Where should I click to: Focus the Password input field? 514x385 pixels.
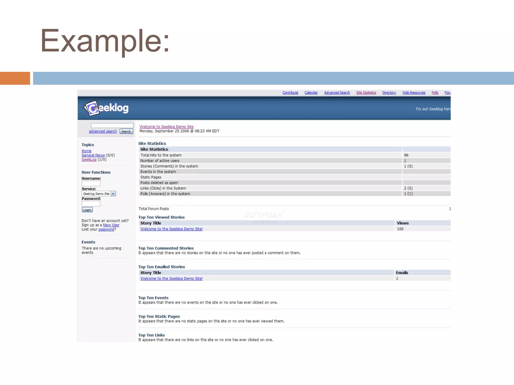(x=91, y=204)
